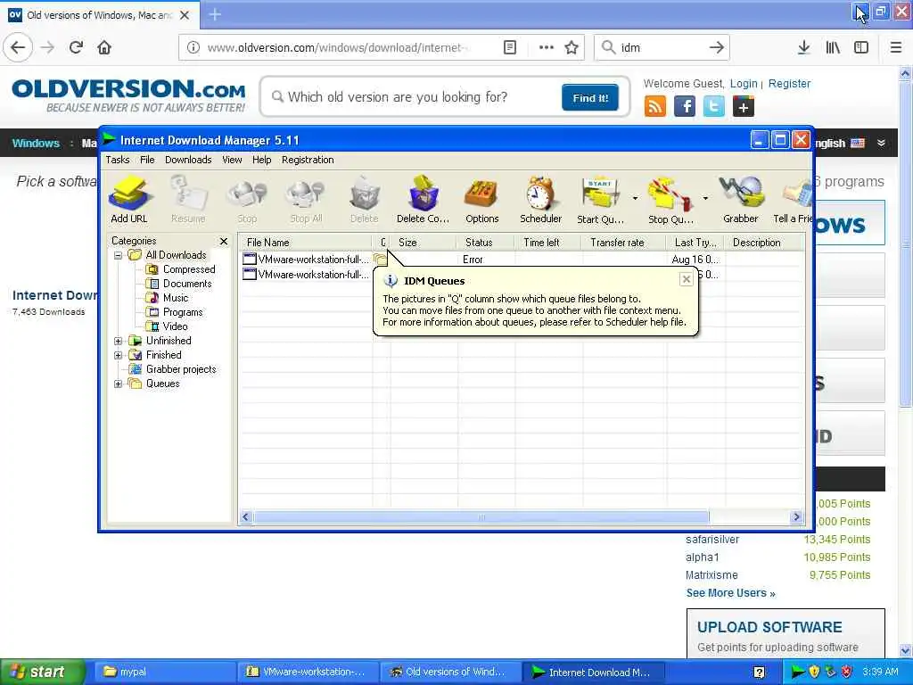Open the Twitter icon on oldversion
Screen dimensions: 913x685
click(x=714, y=107)
